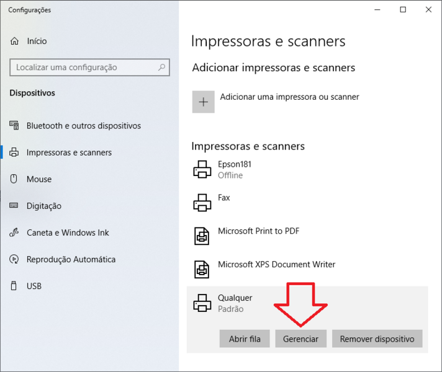Click the Microsoft XPS Document Writer icon
The height and width of the screenshot is (372, 442).
[x=202, y=269]
